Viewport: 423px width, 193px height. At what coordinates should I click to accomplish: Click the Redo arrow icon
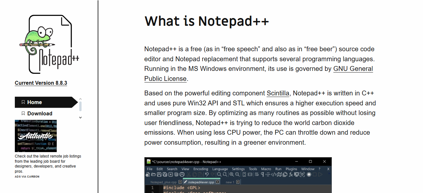(212, 174)
